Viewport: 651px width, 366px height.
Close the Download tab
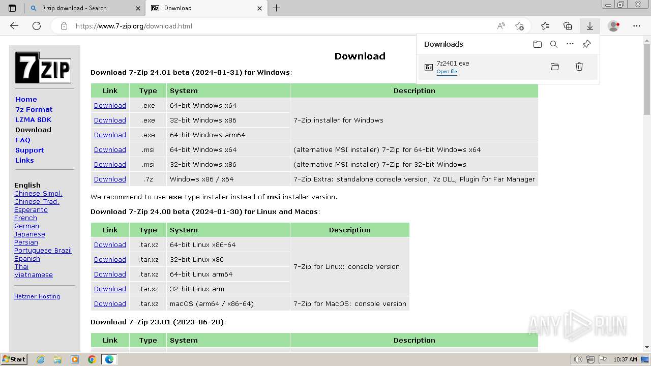coord(260,8)
